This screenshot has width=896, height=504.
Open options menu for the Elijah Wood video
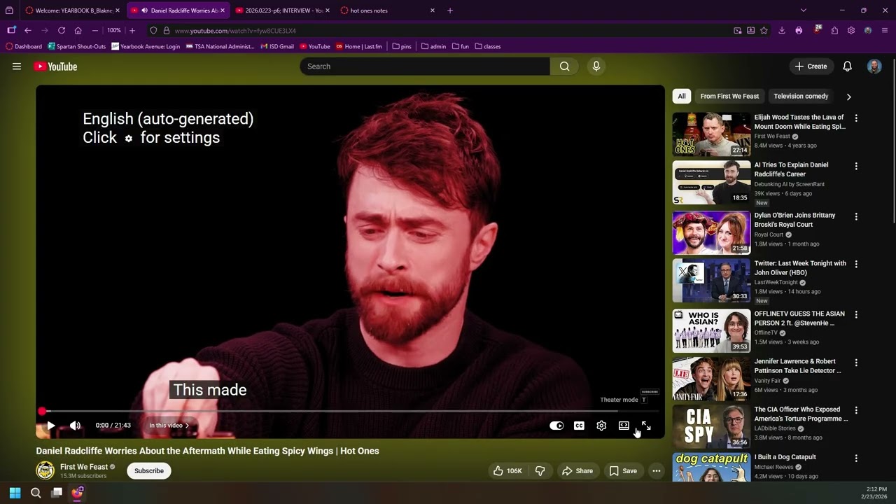coord(856,118)
